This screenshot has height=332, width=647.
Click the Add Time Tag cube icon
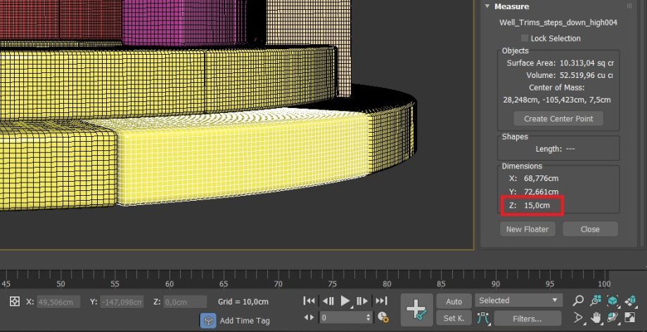click(x=208, y=321)
